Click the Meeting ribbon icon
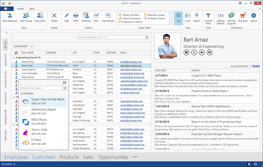 86,16
